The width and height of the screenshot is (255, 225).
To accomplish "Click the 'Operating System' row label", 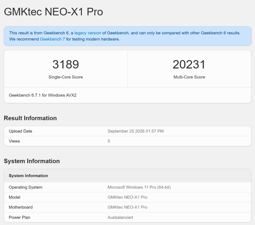I will [25, 187].
